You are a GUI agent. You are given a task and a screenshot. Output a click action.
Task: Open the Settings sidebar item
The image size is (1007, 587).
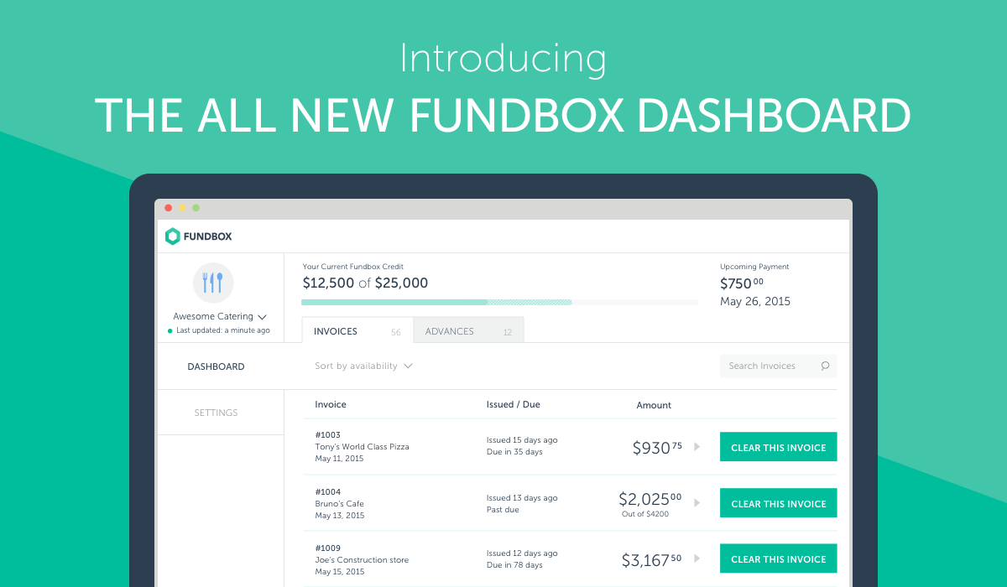[216, 413]
